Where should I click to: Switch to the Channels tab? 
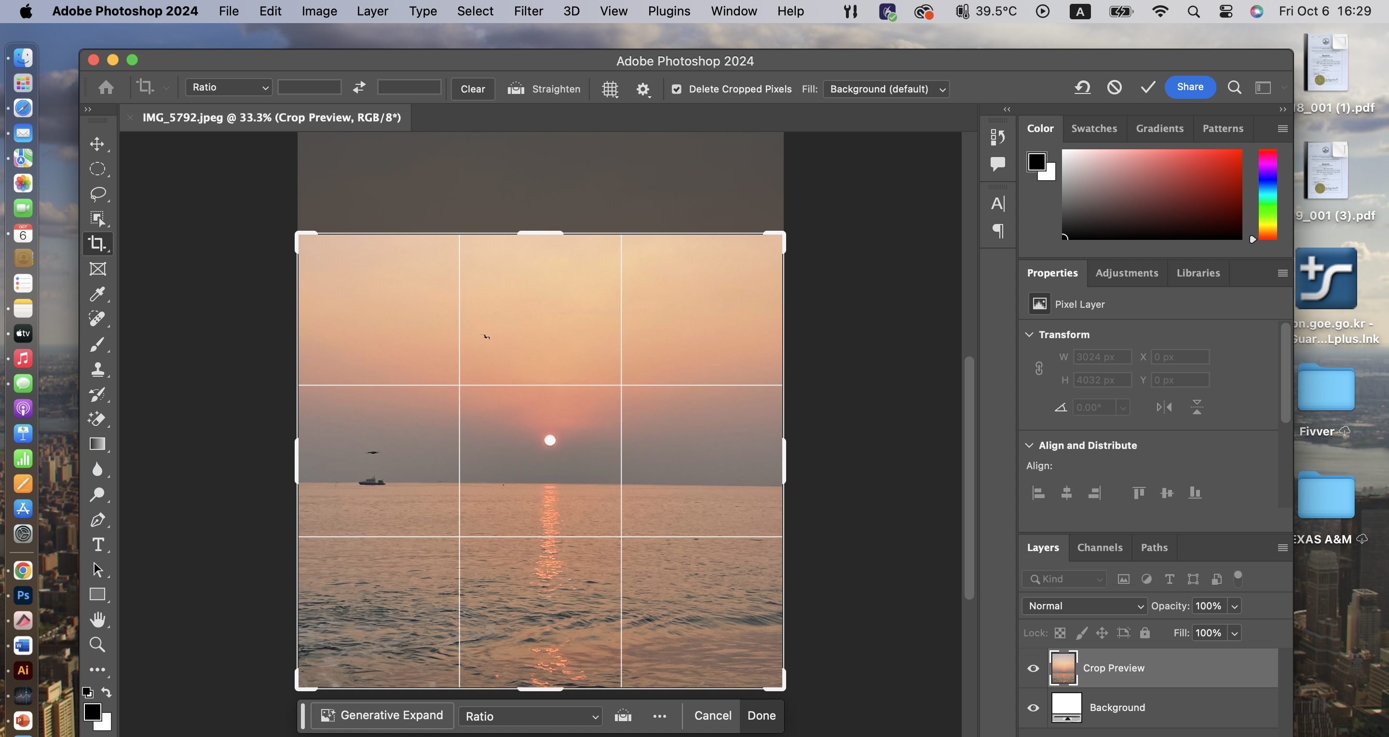(x=1100, y=547)
